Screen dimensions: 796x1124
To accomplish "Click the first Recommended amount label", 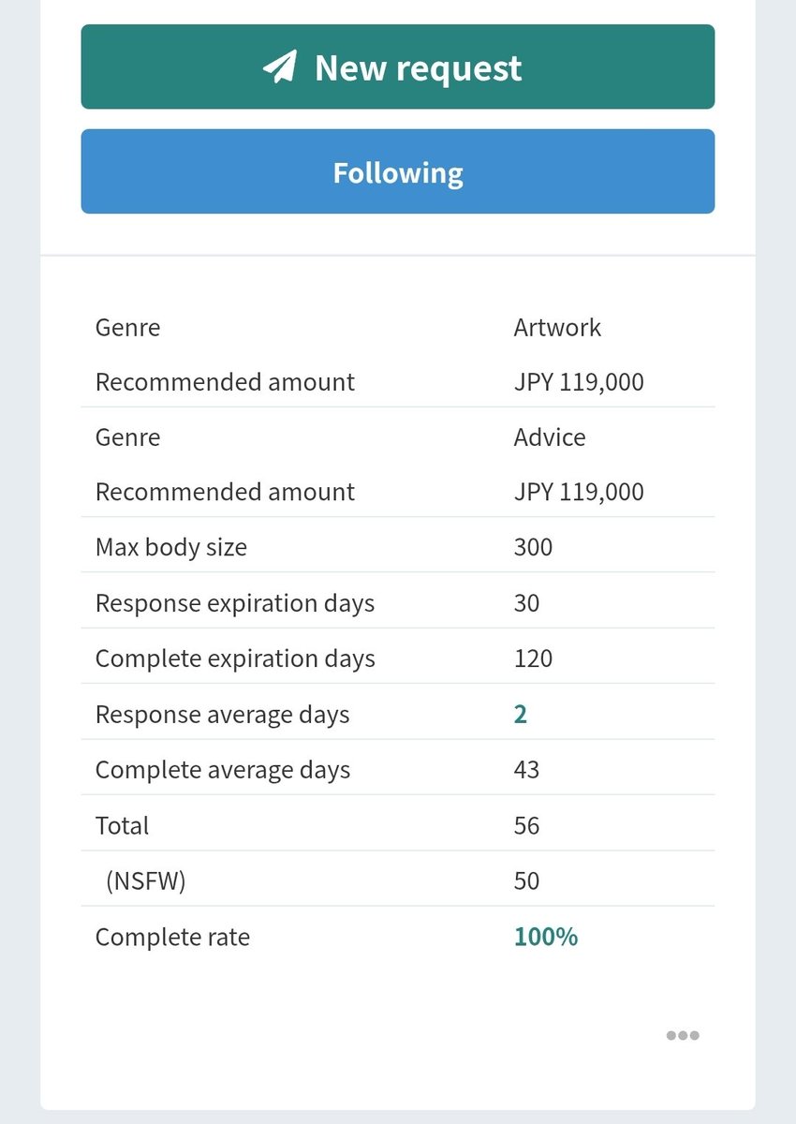I will (x=225, y=382).
